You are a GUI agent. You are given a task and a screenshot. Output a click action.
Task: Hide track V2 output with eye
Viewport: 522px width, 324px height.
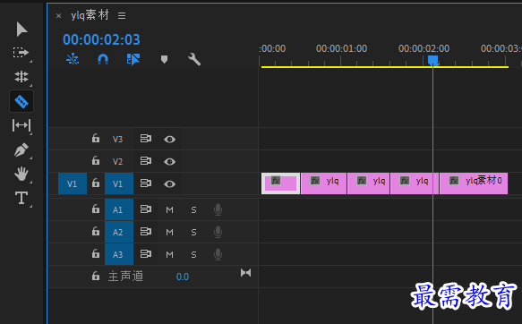pos(169,161)
